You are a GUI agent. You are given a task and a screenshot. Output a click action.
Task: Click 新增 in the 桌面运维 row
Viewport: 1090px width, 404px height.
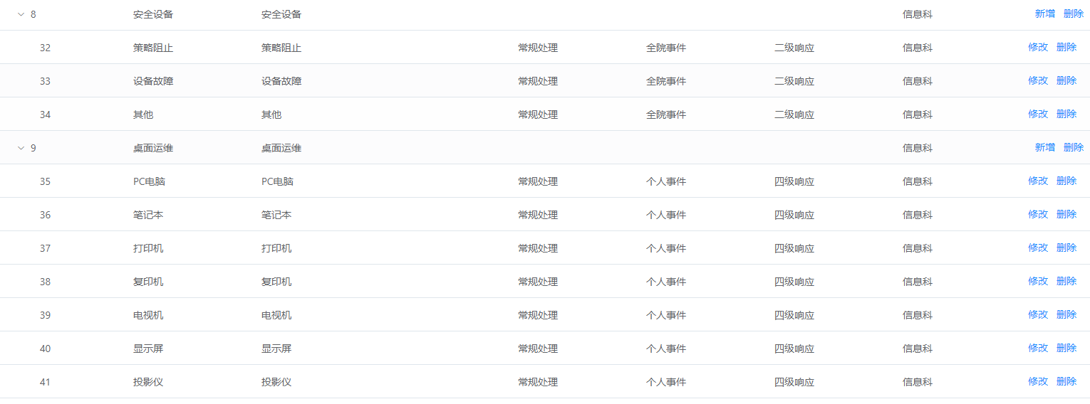1044,147
